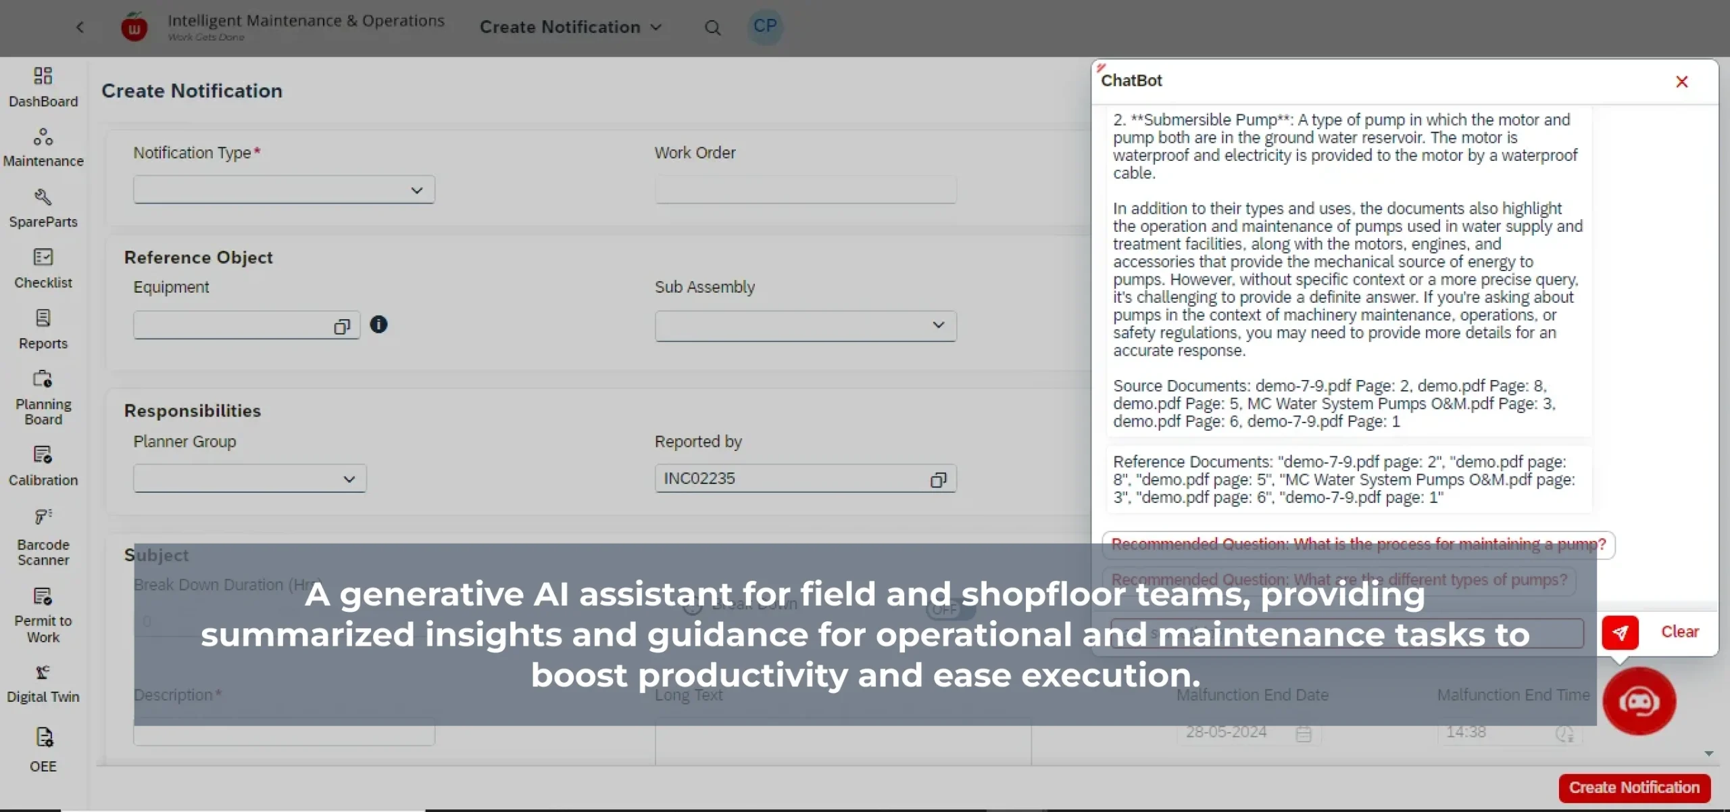Click the Clear button in ChatBot
1730x812 pixels.
click(1681, 631)
